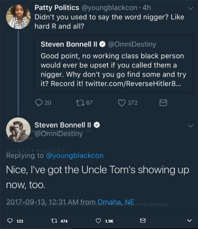Like the Patty Politics tweet

122,103
